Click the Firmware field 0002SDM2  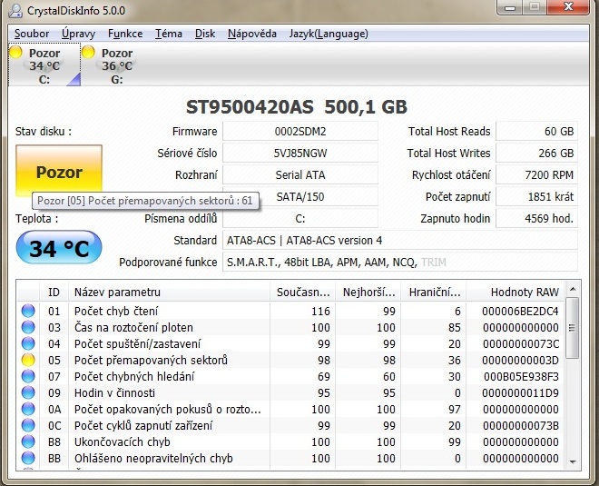tap(300, 132)
